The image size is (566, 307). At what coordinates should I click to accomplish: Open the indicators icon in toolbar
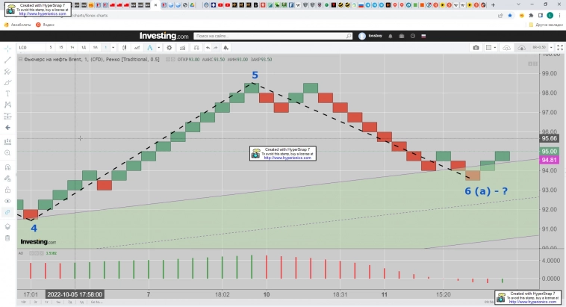pos(183,48)
